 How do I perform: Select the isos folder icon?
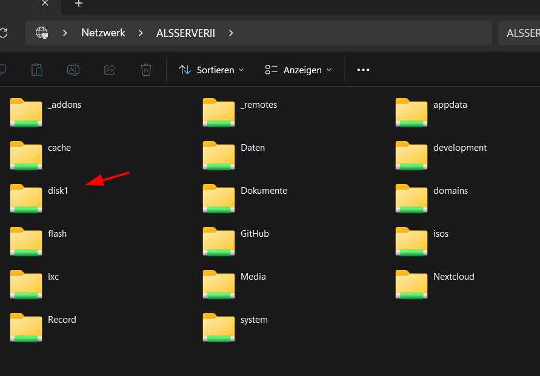pos(412,242)
